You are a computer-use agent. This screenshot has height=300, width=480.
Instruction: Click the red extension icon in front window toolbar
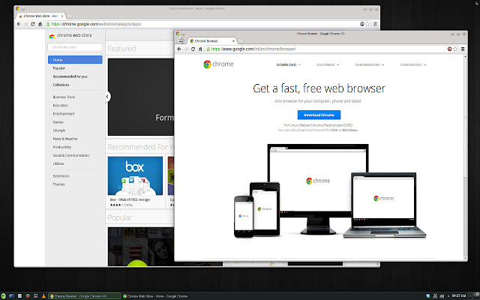click(x=449, y=49)
